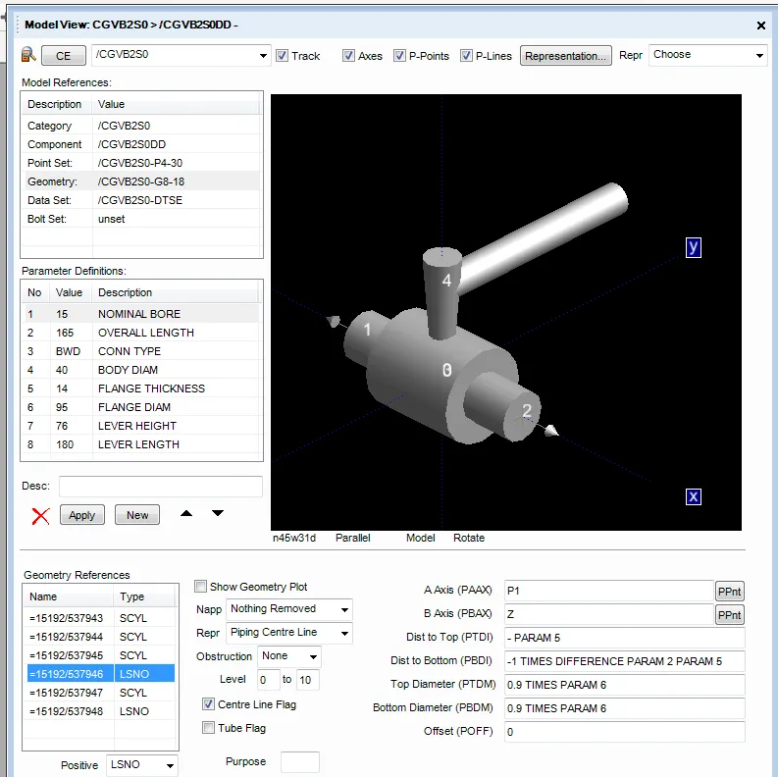Screen dimensions: 778x777
Task: Click the y axis label in 3D view
Action: click(x=694, y=247)
